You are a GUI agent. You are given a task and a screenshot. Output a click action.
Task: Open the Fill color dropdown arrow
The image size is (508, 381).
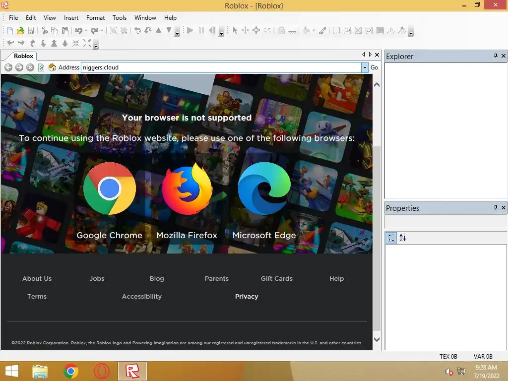(314, 31)
